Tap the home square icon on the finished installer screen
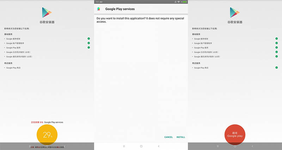Viewport: 282px width, 150px height. (235, 146)
